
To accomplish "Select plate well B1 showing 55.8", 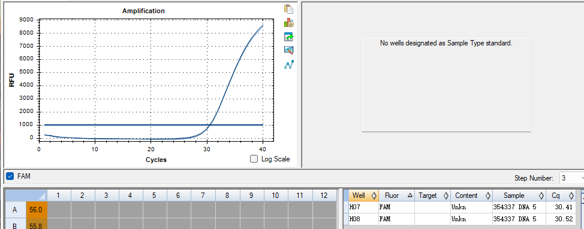I will (37, 224).
